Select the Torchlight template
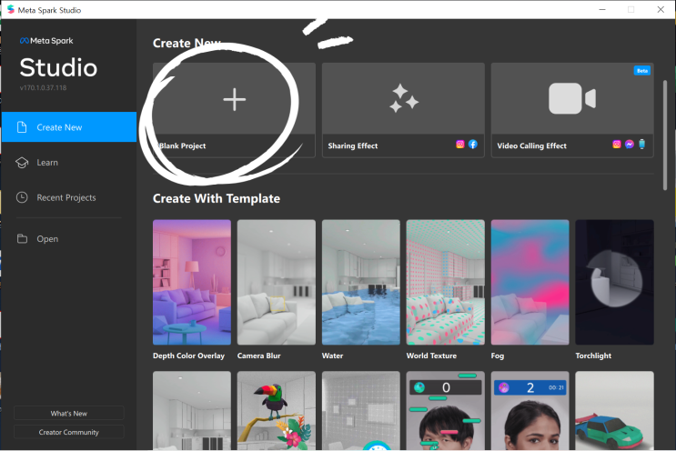 pos(614,282)
